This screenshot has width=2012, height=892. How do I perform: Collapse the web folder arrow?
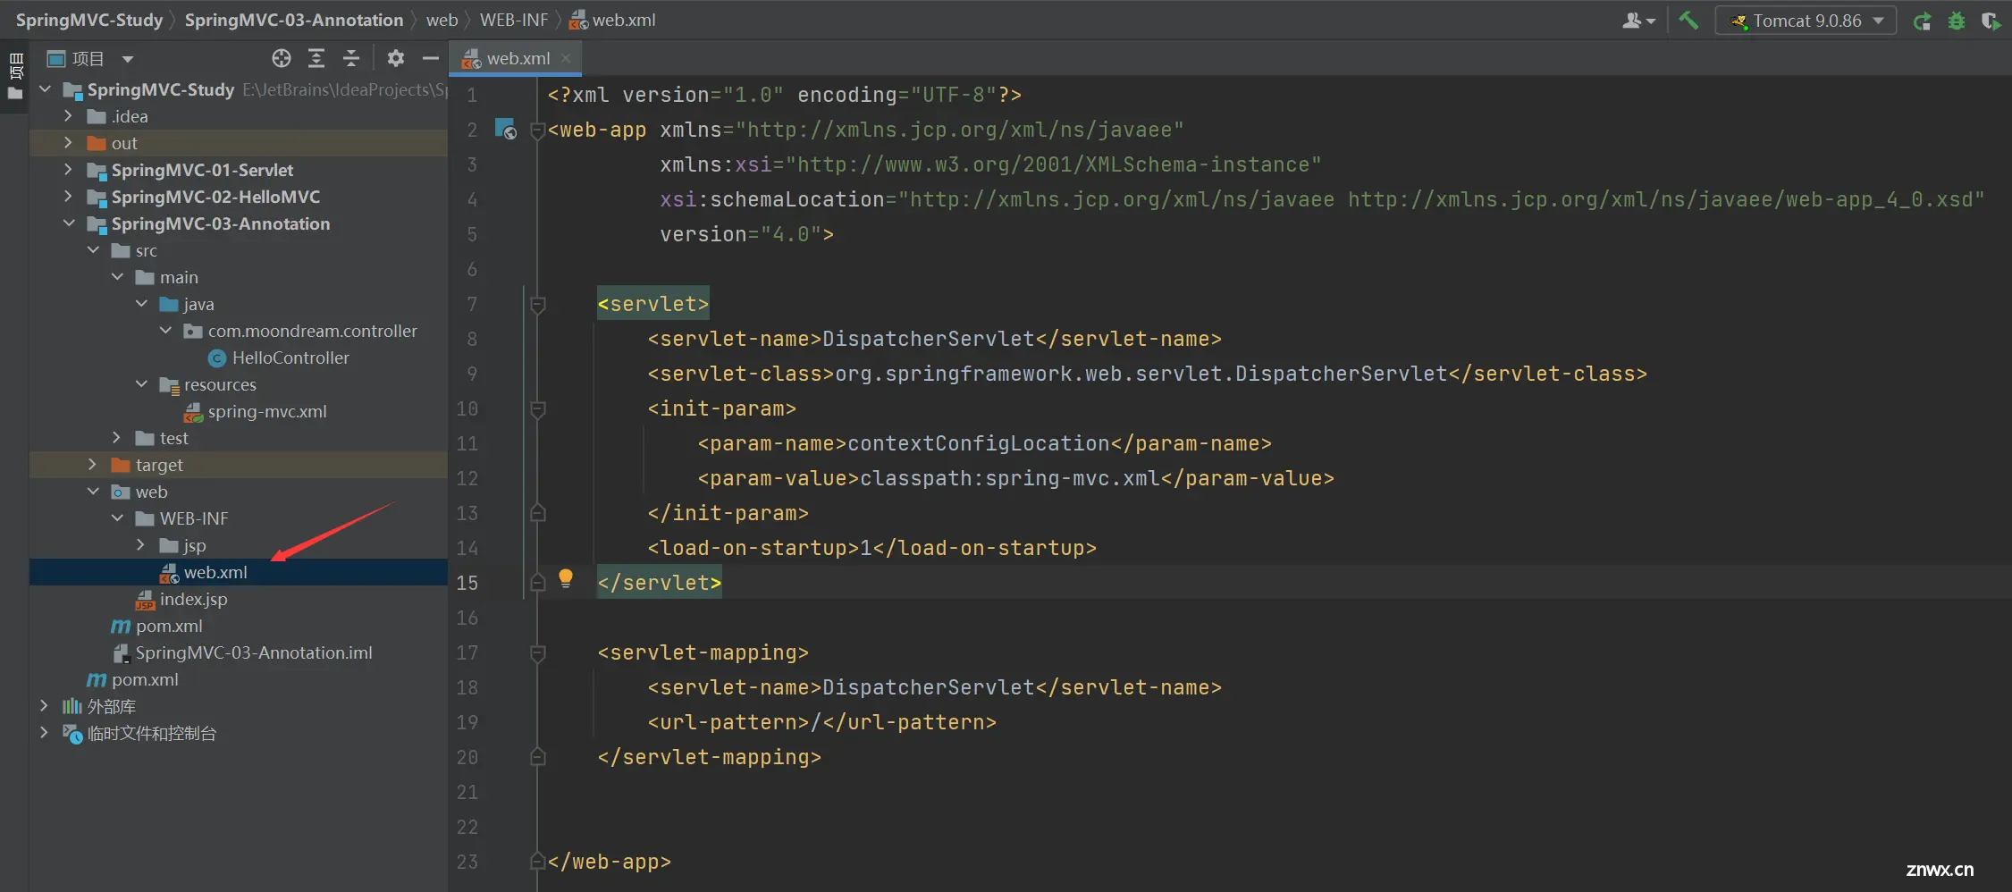coord(93,492)
